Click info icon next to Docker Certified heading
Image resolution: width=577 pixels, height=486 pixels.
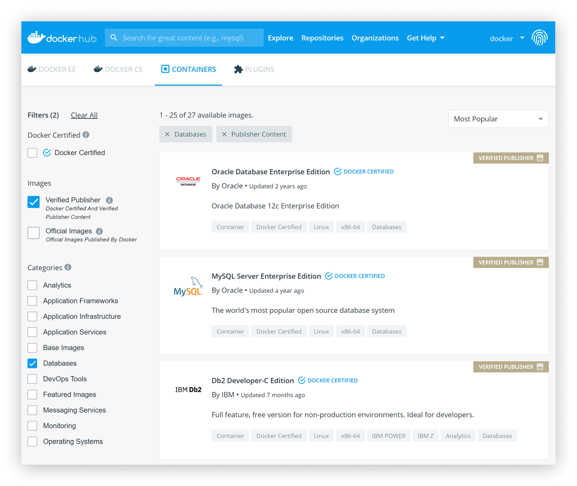point(86,135)
